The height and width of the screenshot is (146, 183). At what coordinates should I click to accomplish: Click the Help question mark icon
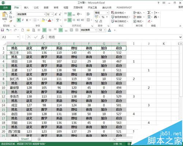(158, 3)
